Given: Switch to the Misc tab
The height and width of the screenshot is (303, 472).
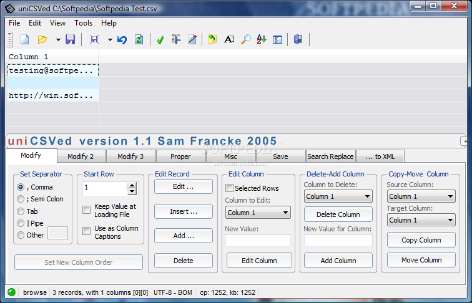Looking at the screenshot, I should [x=230, y=156].
